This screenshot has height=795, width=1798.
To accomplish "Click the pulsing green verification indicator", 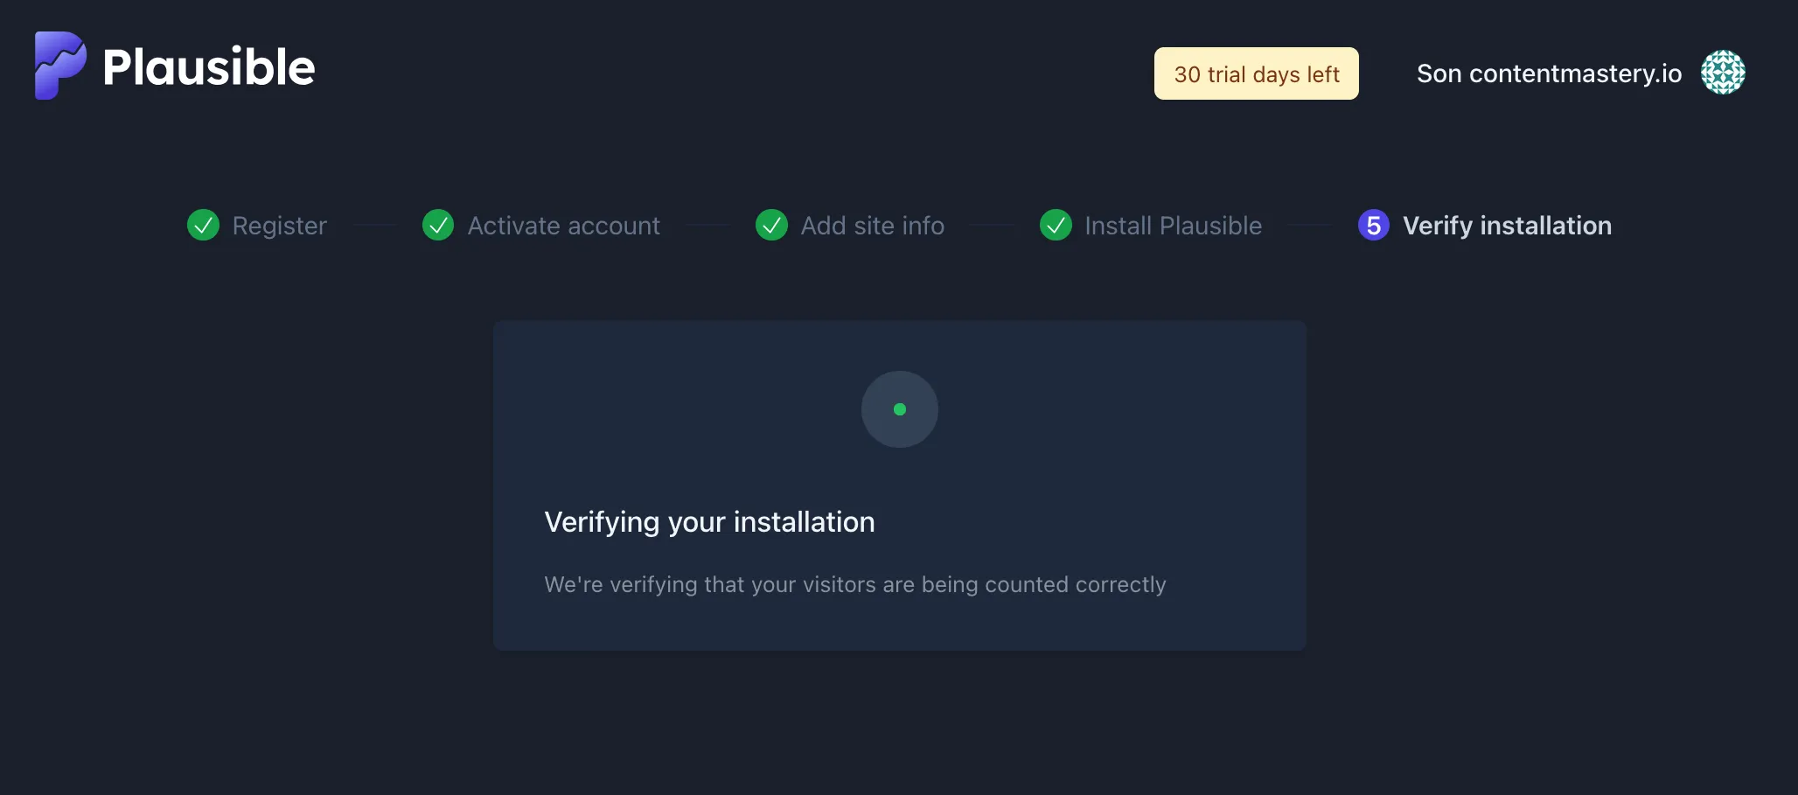I will (x=900, y=409).
